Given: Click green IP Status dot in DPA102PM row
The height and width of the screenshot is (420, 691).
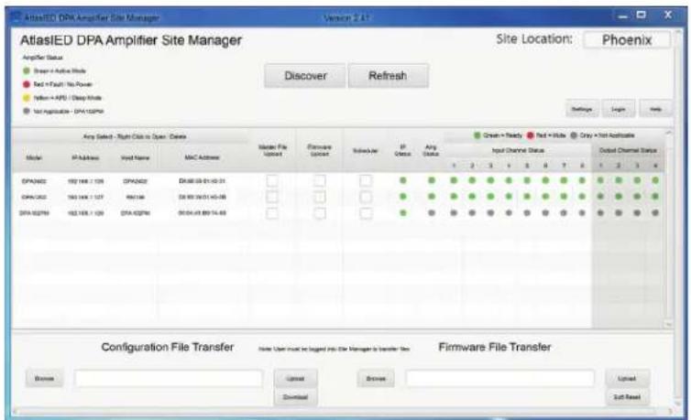Looking at the screenshot, I should click(403, 213).
